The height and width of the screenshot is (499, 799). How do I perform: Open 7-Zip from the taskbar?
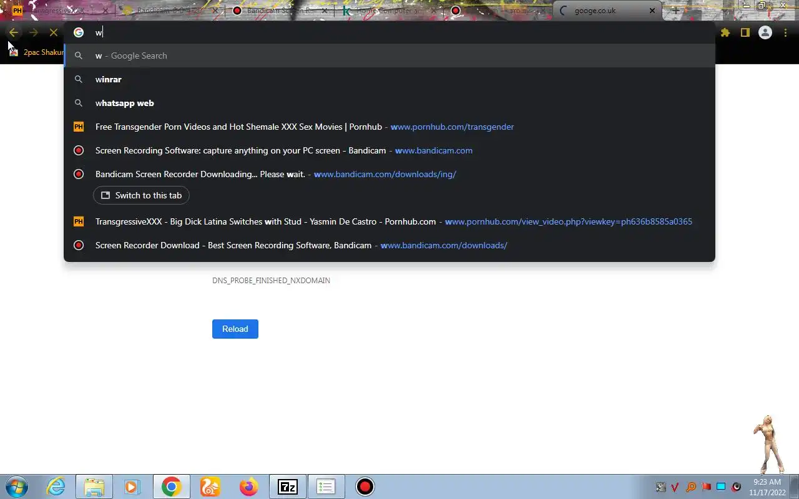point(287,487)
